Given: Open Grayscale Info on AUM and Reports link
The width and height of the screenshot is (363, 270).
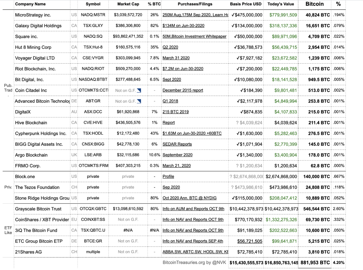Looking at the screenshot, I should coord(194,209).
